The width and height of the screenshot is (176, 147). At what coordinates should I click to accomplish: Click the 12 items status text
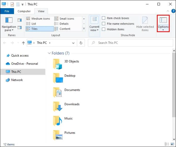pyautogui.click(x=9, y=144)
